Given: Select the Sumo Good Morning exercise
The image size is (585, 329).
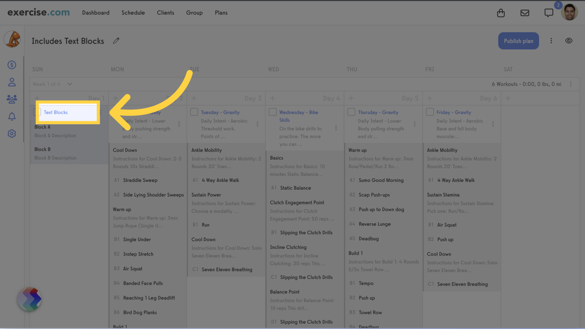Looking at the screenshot, I should tap(381, 180).
